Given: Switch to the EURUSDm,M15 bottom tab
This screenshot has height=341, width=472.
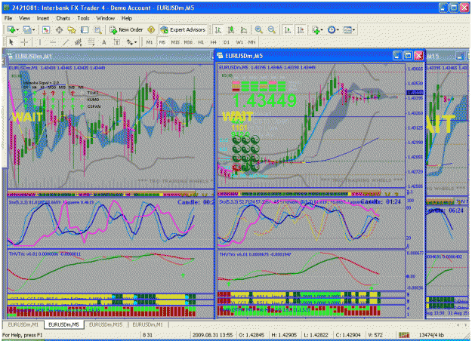Looking at the screenshot, I should 106,324.
